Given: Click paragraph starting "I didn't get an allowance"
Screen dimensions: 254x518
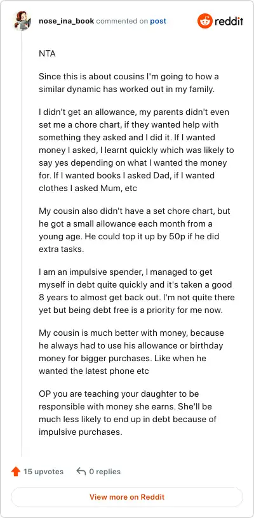Looking at the screenshot, I should tap(137, 150).
